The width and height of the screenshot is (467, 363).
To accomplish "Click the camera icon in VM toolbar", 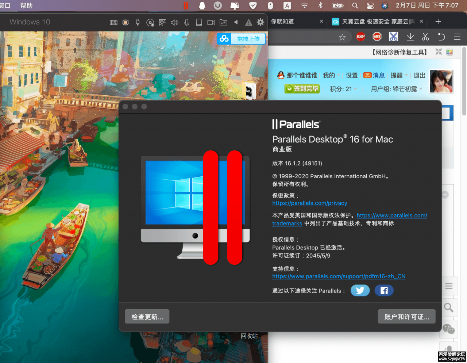I will tap(211, 22).
